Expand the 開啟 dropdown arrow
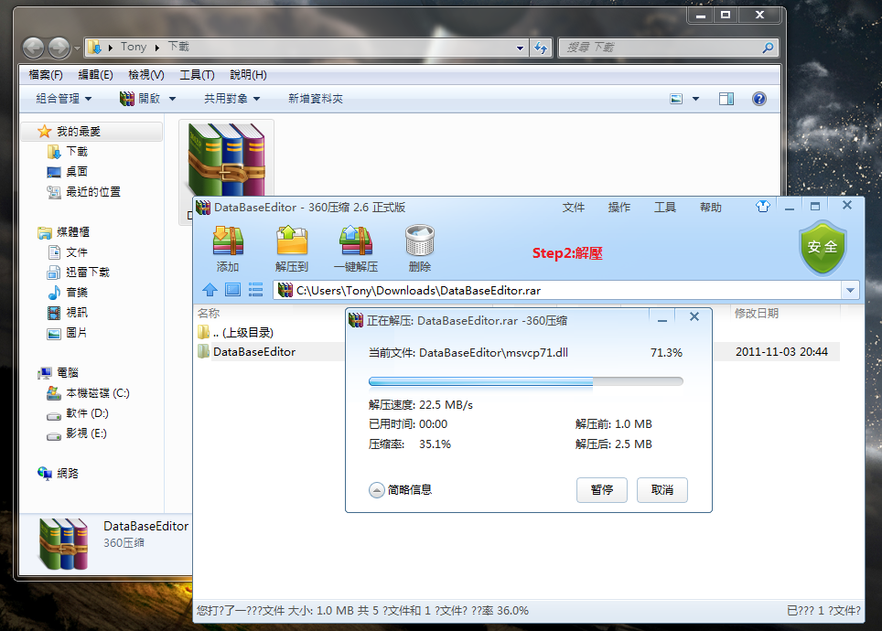The width and height of the screenshot is (882, 631). pyautogui.click(x=173, y=99)
